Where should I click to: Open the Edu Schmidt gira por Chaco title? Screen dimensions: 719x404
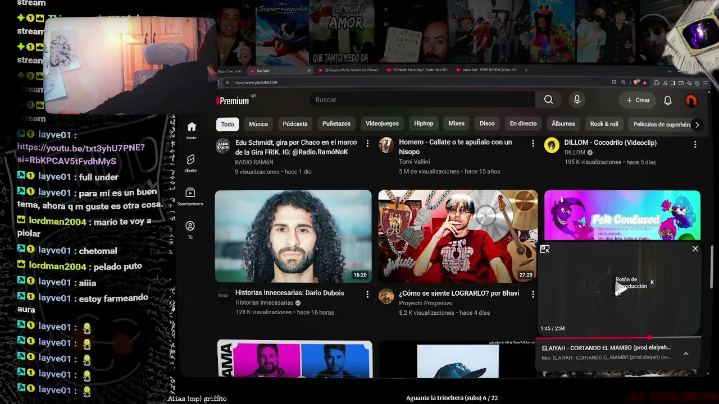point(296,148)
